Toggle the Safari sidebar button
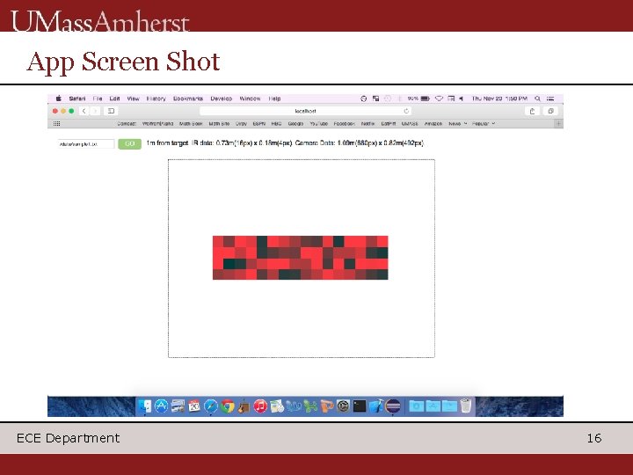 pyautogui.click(x=111, y=111)
